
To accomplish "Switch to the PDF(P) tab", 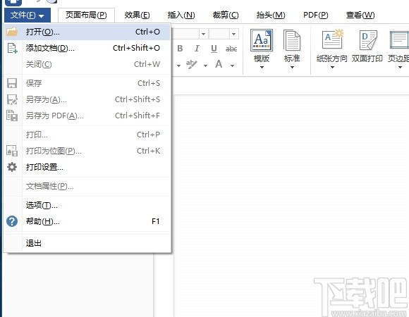I will (x=316, y=15).
